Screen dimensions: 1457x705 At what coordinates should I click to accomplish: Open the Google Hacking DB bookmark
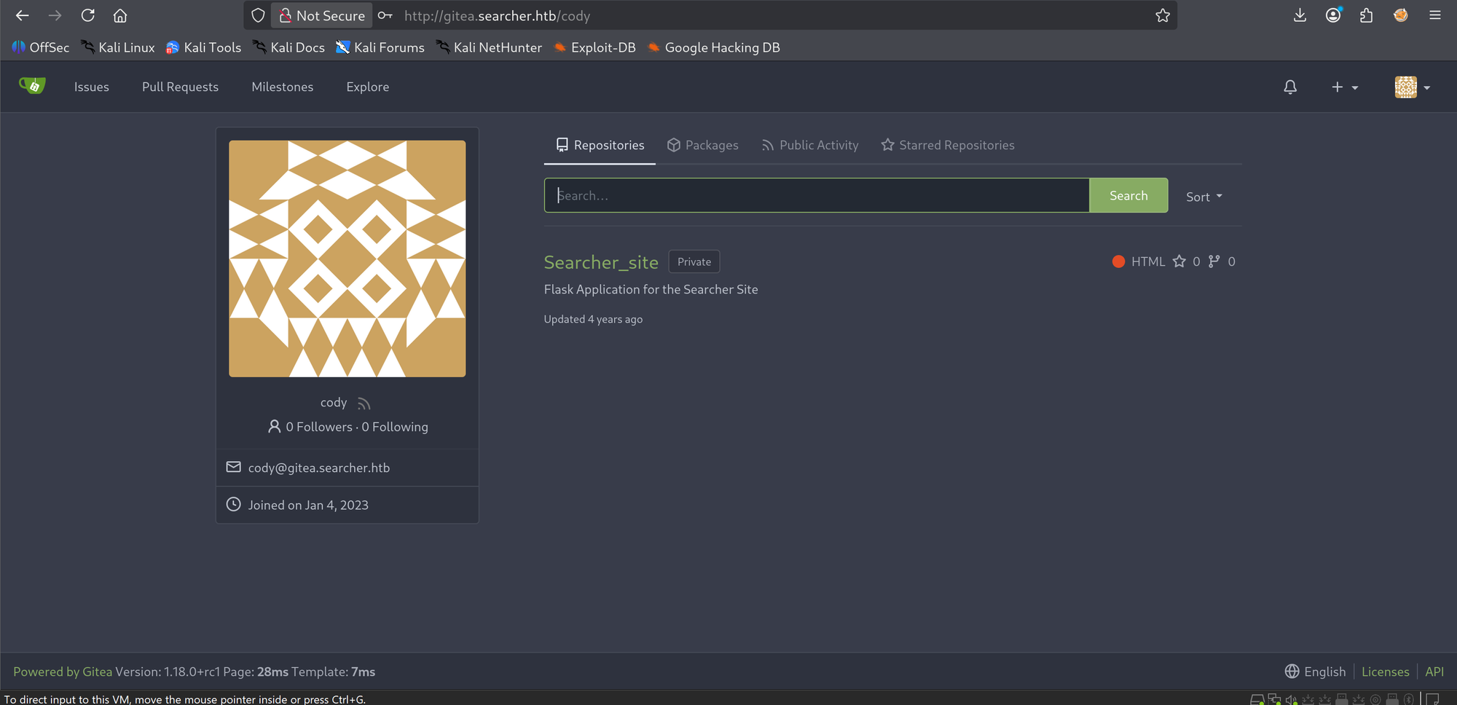pos(714,47)
